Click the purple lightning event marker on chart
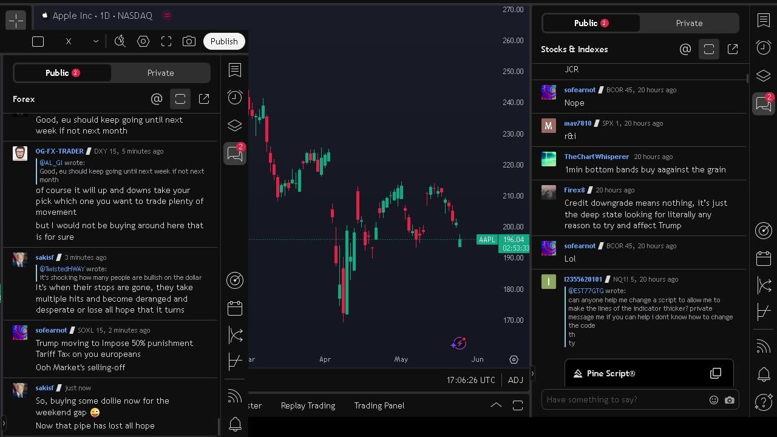777x437 pixels. (459, 344)
